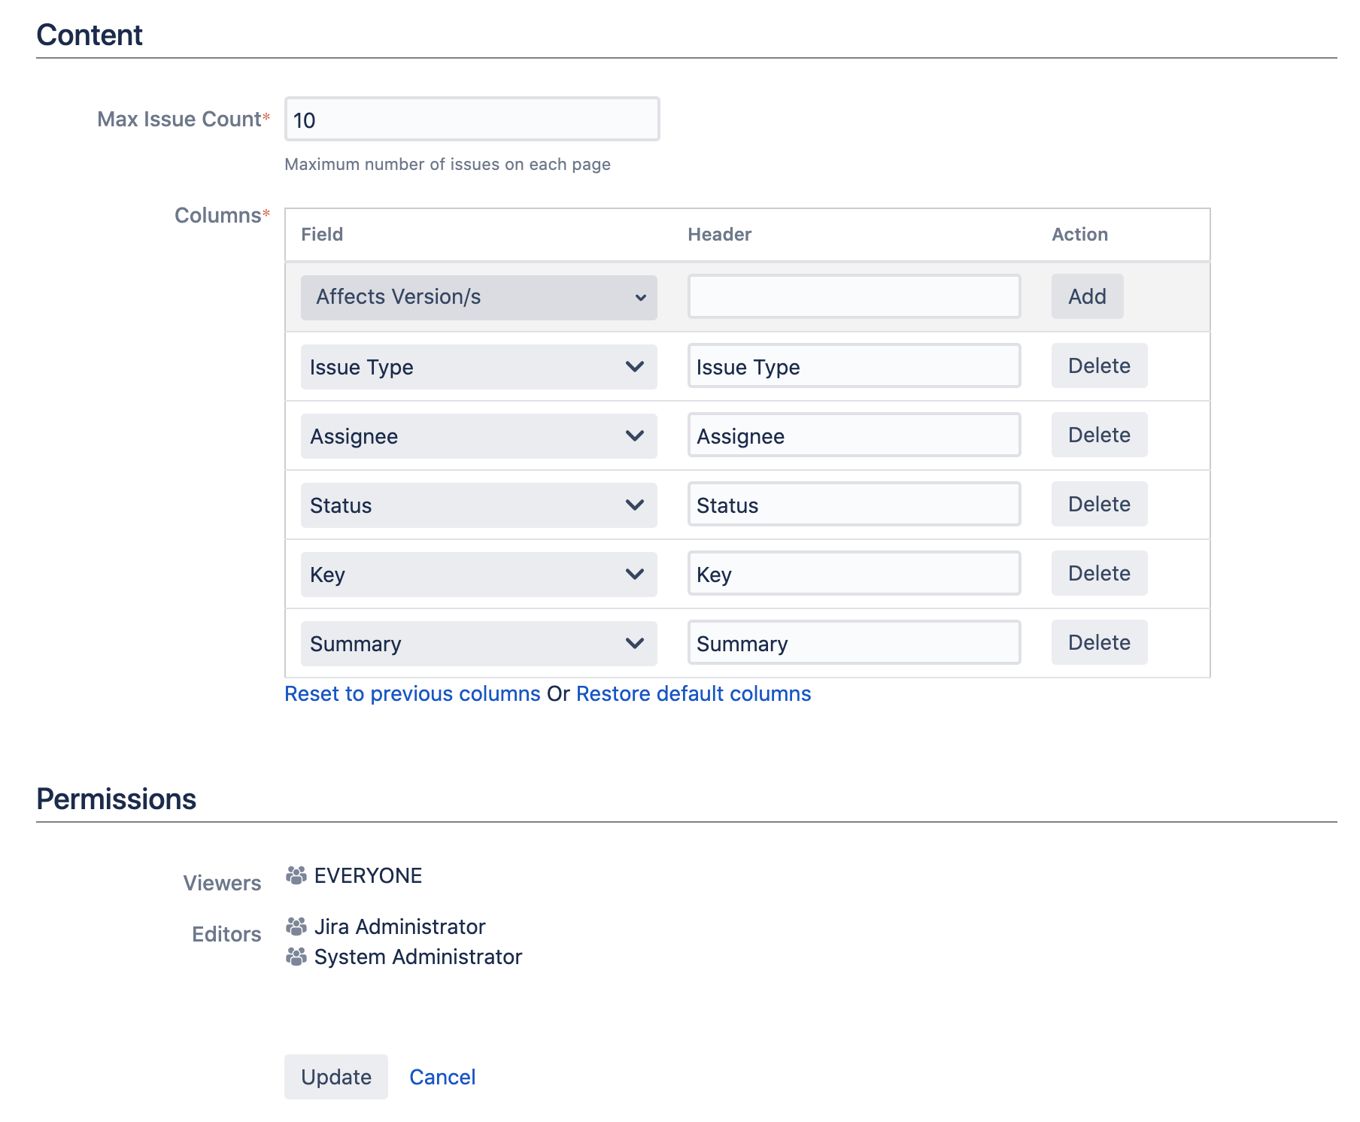Open the Assignee field dropdown
Viewport: 1360px width, 1122px height.
[478, 436]
